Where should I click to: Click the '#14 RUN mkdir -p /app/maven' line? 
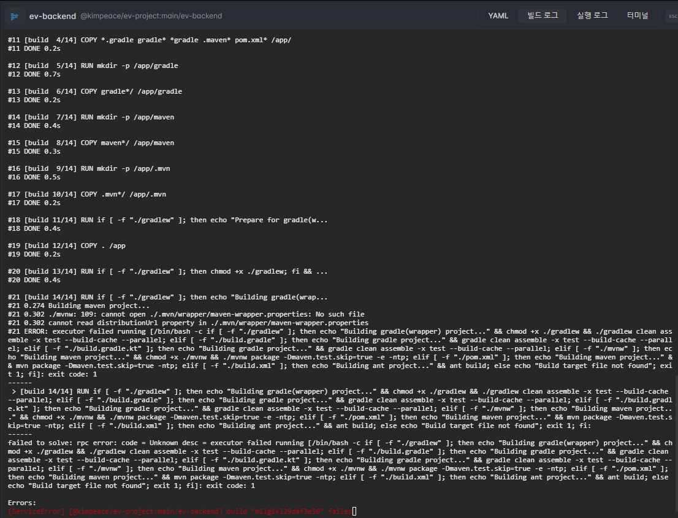tap(91, 117)
